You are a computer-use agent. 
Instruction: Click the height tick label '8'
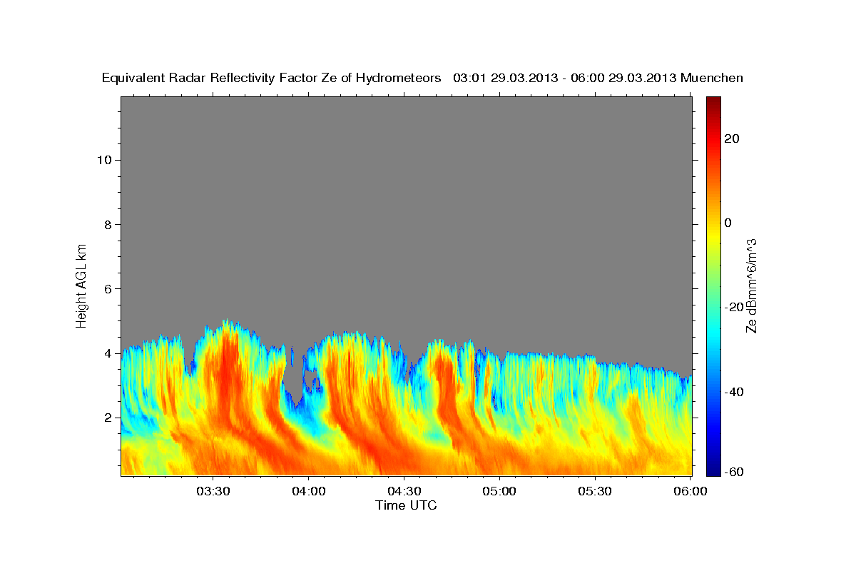(x=106, y=224)
